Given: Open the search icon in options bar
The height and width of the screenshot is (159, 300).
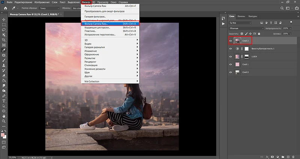Looking at the screenshot, I should (282, 8).
